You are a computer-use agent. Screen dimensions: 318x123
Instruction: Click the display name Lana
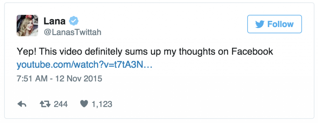55,21
